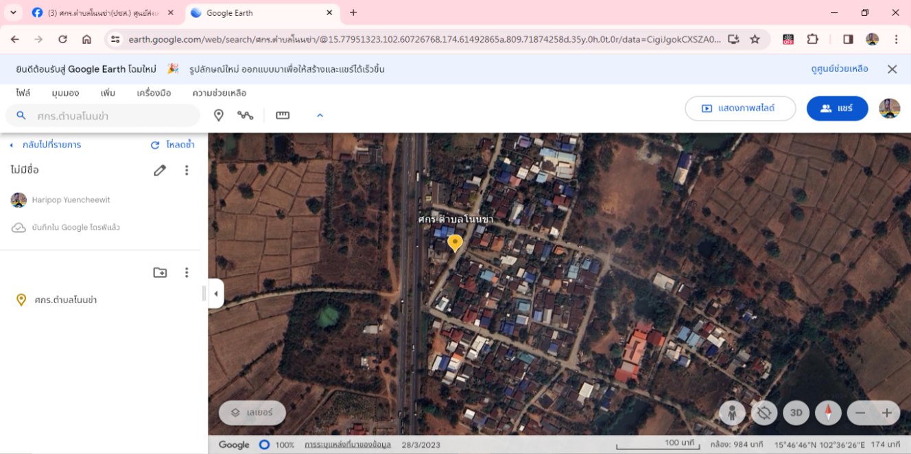Dismiss the welcome banner with X
Image resolution: width=911 pixels, height=454 pixels.
coord(892,69)
